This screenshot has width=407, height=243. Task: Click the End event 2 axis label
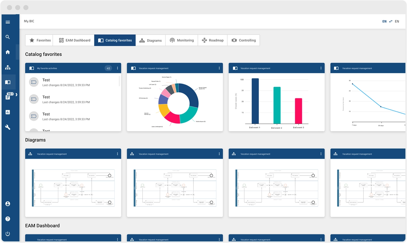click(x=277, y=128)
